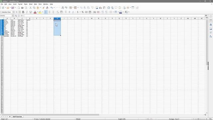Click the Export as PDF icon
The image size is (213, 120).
coord(19,8)
